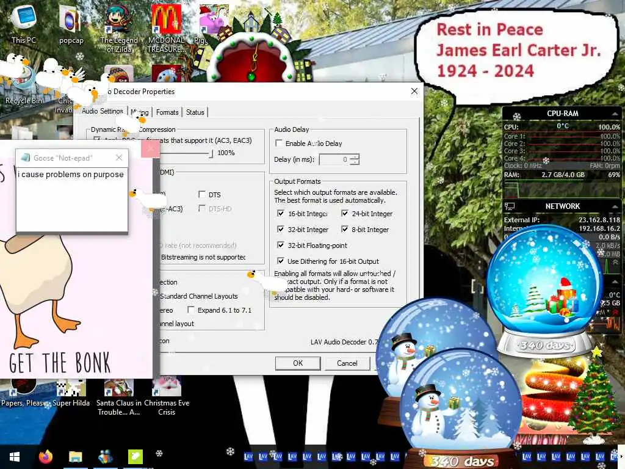Click the LAV Audio Decoder version text

[x=344, y=342]
